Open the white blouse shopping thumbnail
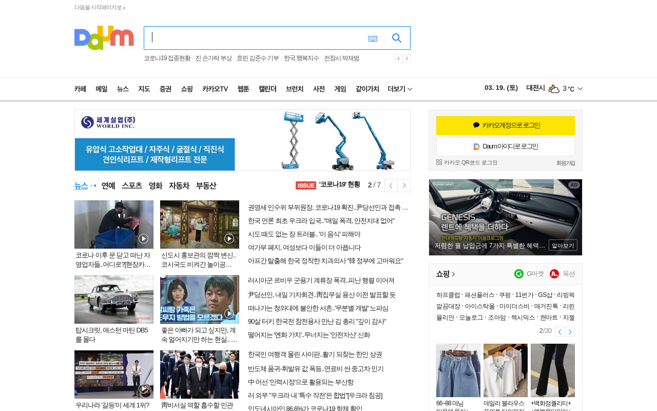 (x=506, y=370)
